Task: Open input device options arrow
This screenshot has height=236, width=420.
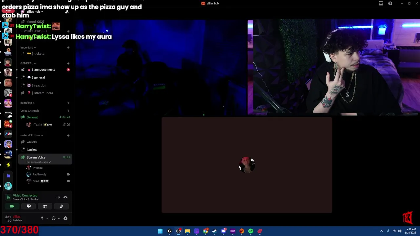Action: (47, 218)
